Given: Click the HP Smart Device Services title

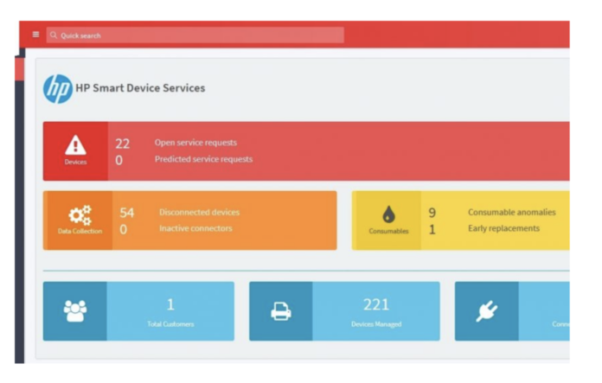Looking at the screenshot, I should coord(140,88).
